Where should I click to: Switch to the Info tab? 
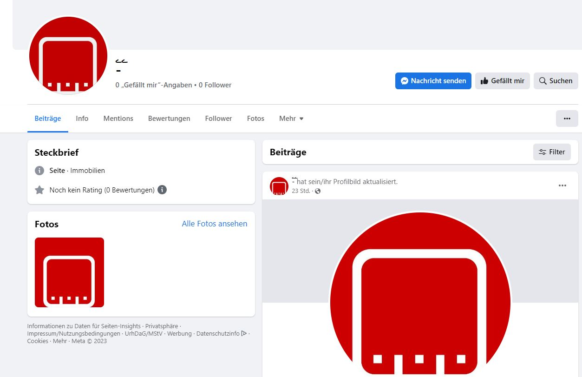coord(82,119)
